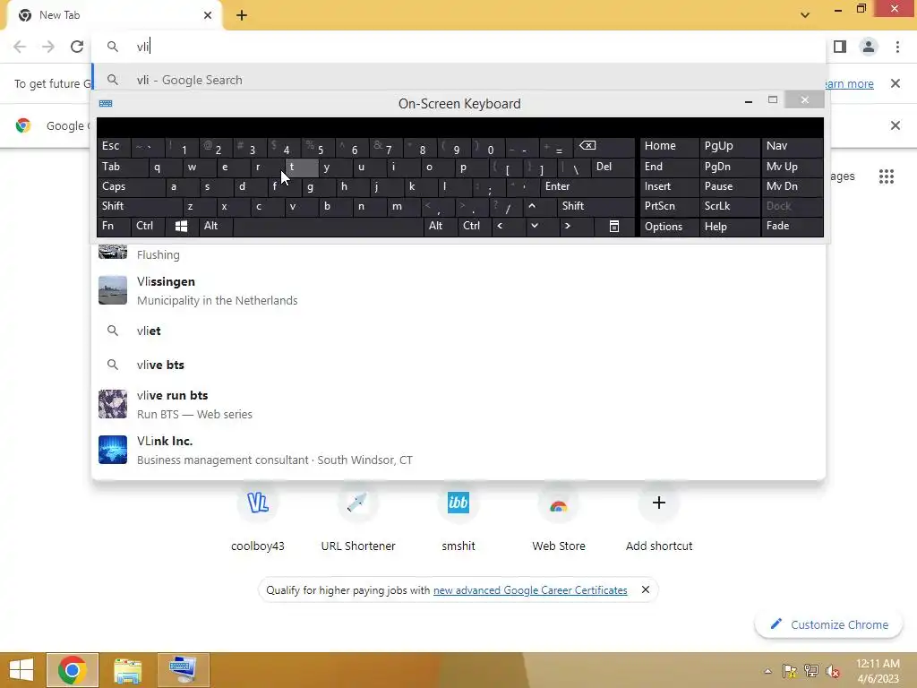Open the URL Shortener shortcut
Viewport: 917px width, 688px height.
(358, 519)
